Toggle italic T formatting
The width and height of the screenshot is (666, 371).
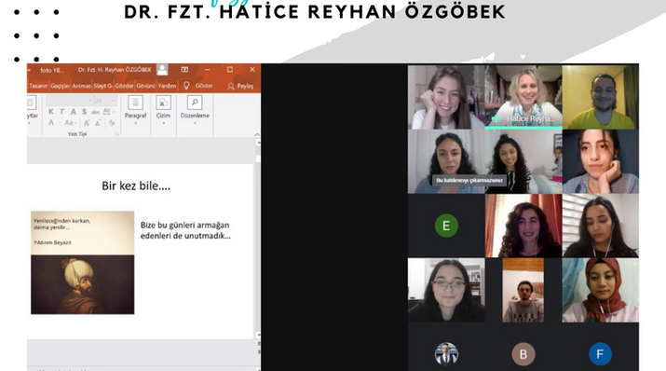point(62,112)
